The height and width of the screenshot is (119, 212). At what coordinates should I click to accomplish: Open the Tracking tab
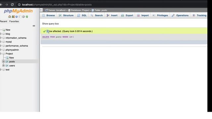click(x=199, y=16)
